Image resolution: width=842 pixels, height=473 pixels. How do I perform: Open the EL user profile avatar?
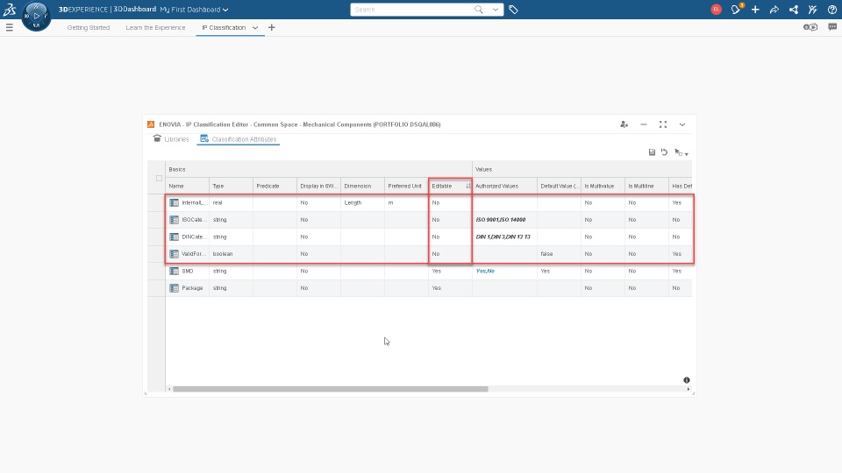coord(716,9)
